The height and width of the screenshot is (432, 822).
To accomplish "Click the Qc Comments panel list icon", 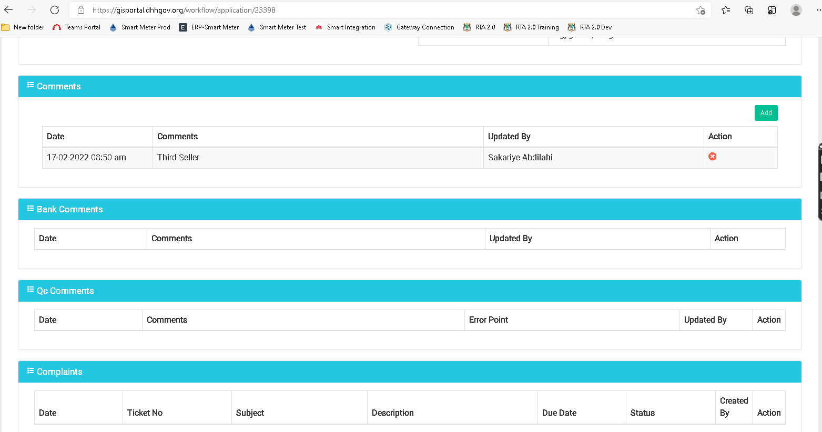I will [x=31, y=290].
